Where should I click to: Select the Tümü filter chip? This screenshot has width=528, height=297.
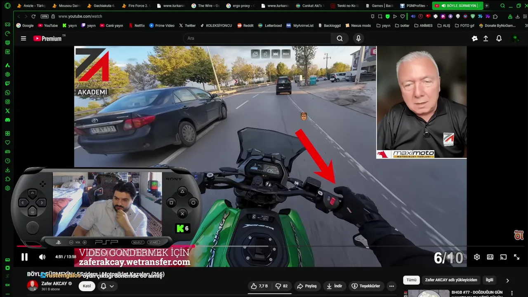(411, 280)
